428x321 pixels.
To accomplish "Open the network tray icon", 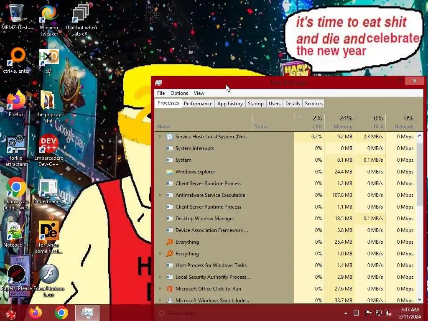I will pyautogui.click(x=379, y=313).
